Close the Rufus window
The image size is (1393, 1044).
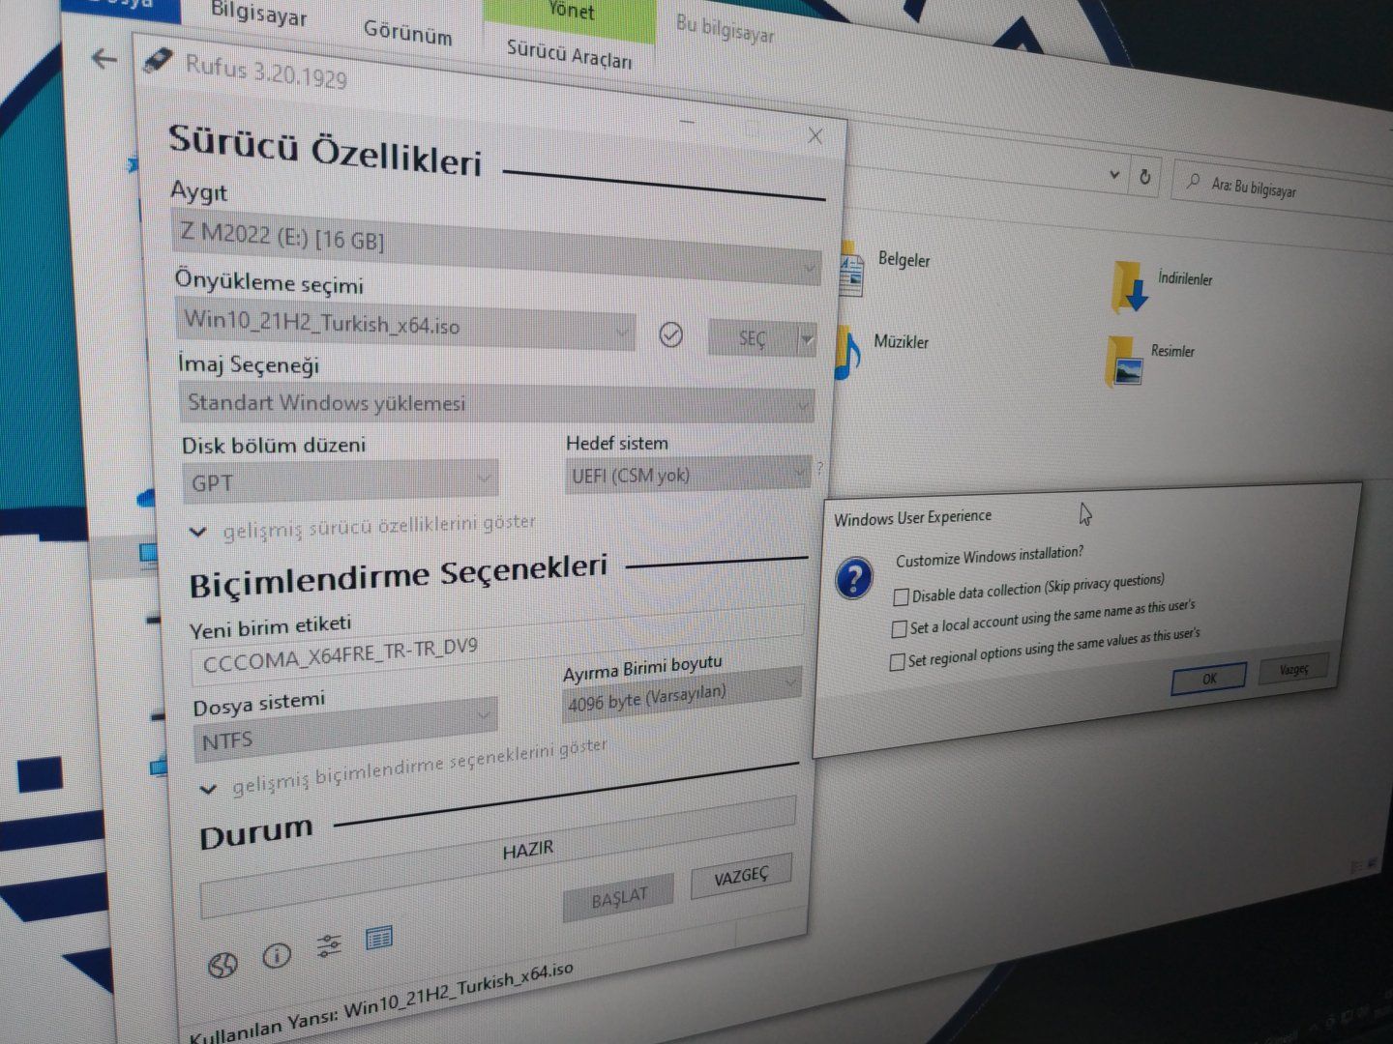tap(815, 136)
